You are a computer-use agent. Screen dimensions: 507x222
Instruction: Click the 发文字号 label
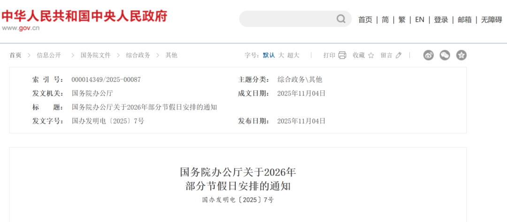pos(48,121)
